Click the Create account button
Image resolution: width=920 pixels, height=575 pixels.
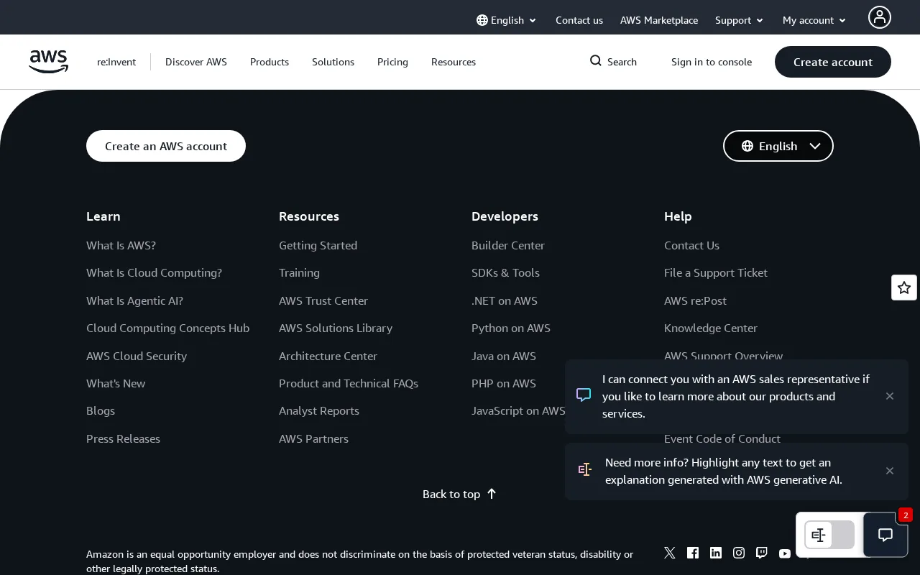point(833,62)
